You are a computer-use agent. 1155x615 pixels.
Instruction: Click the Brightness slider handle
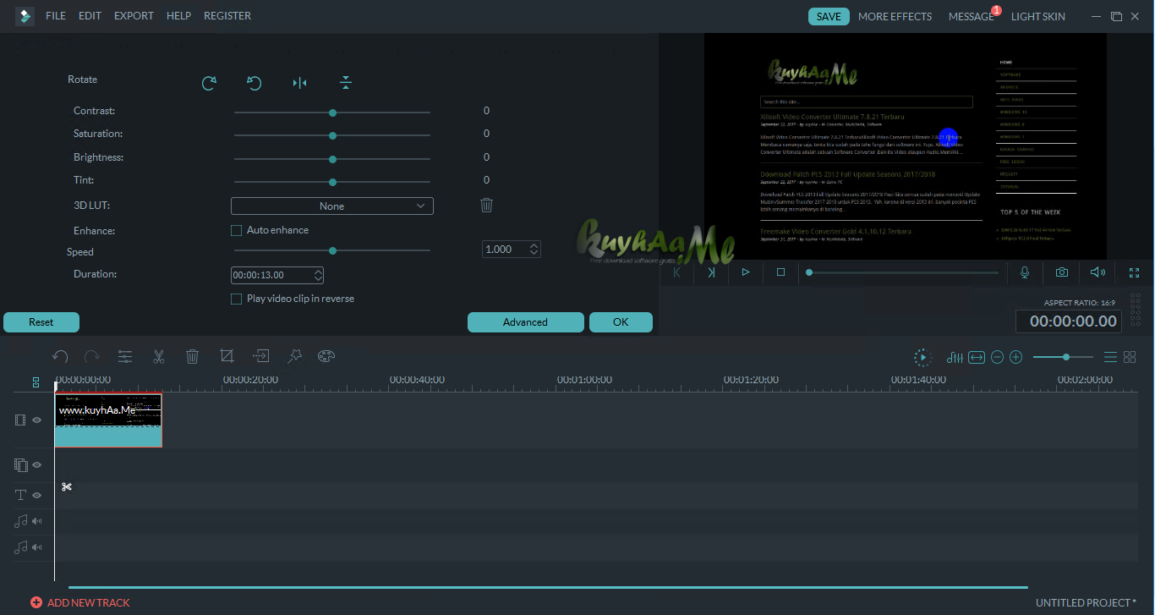(332, 158)
